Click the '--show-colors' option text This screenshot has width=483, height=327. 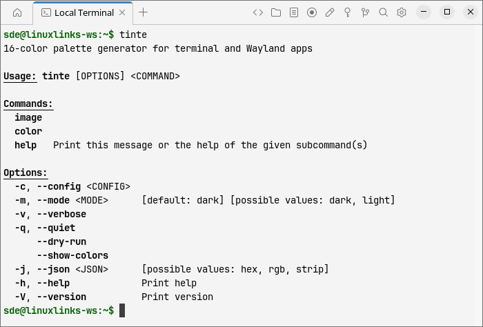coord(72,255)
